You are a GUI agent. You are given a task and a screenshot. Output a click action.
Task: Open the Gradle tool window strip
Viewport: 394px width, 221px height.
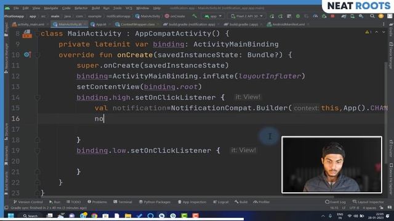(x=391, y=29)
